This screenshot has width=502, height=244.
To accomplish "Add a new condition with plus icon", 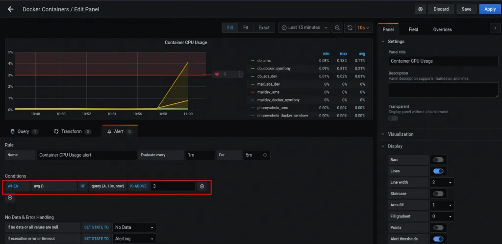I will (10, 197).
